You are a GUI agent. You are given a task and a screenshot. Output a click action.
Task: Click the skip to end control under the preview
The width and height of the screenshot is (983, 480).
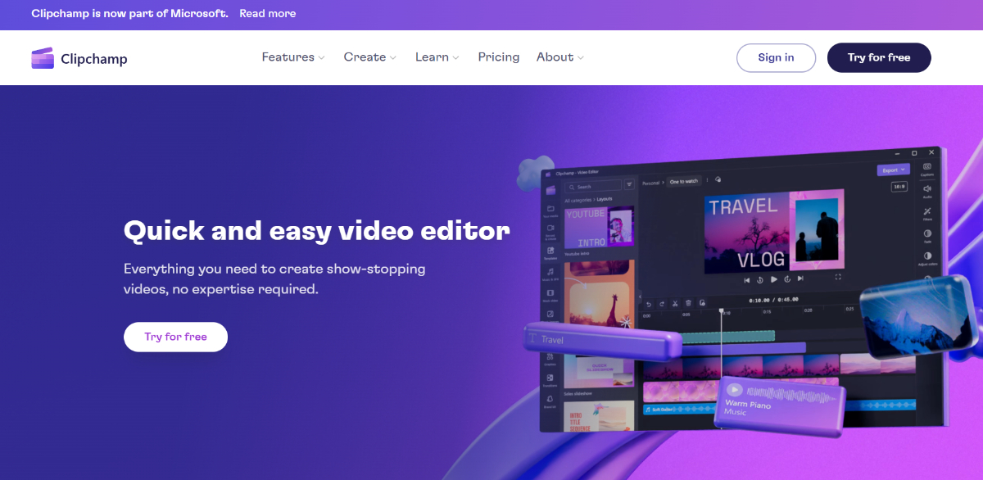point(800,278)
